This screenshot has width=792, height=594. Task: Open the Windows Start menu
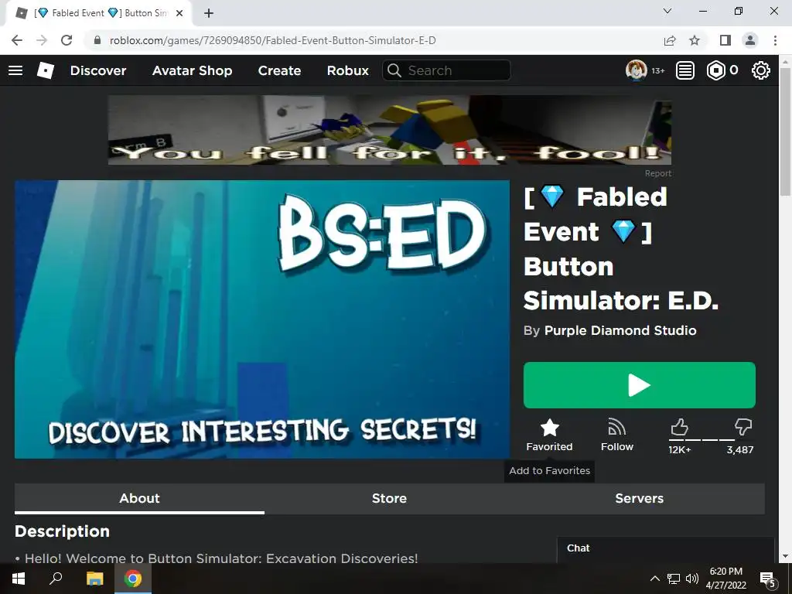click(x=19, y=579)
